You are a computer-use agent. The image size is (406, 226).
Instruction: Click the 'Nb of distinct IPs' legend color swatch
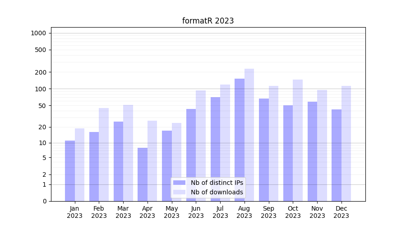pyautogui.click(x=179, y=183)
